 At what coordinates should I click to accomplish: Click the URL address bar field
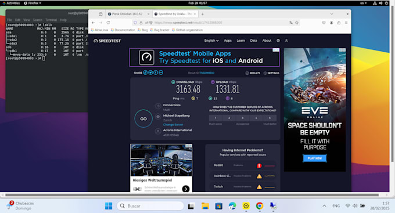point(216,23)
